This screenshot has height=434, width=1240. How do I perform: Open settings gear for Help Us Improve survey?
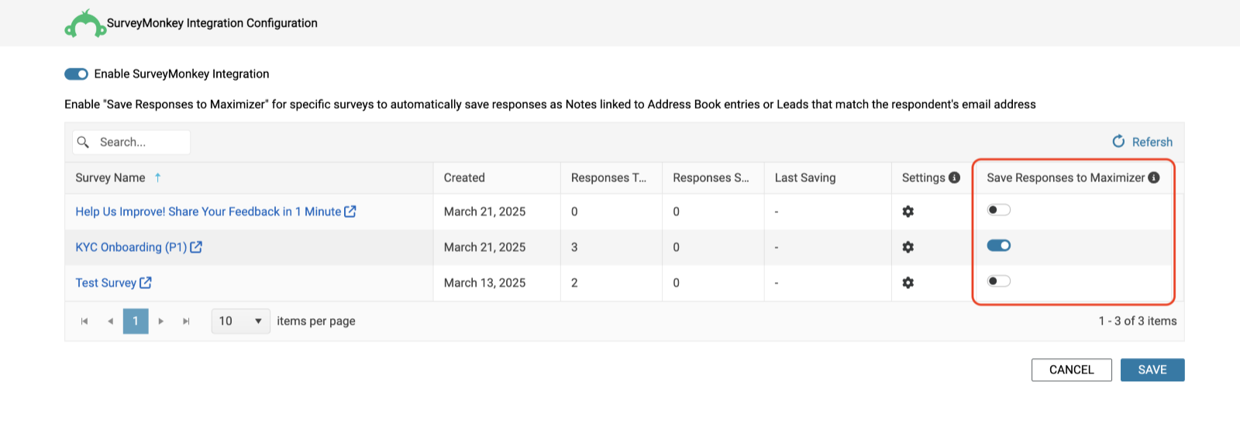pyautogui.click(x=908, y=212)
